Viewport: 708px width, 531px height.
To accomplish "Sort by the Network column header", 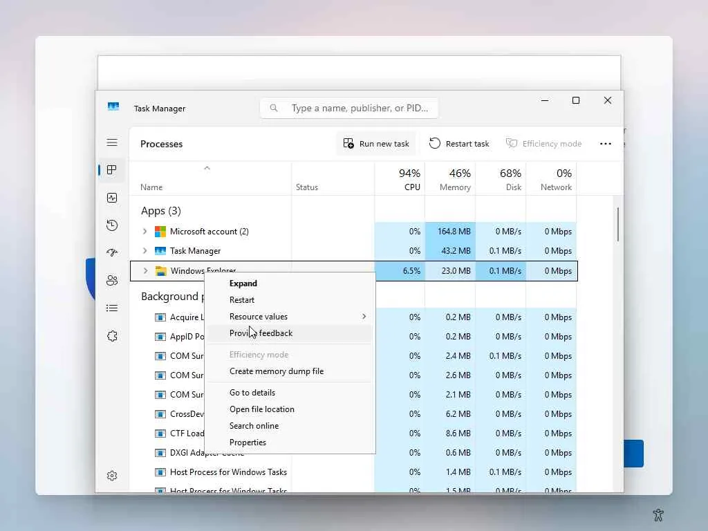I will [x=551, y=179].
